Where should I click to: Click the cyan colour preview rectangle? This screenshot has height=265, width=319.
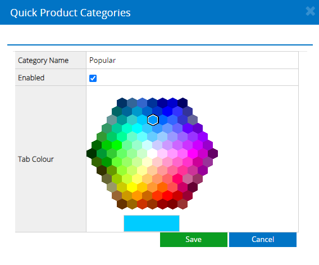[x=152, y=223]
